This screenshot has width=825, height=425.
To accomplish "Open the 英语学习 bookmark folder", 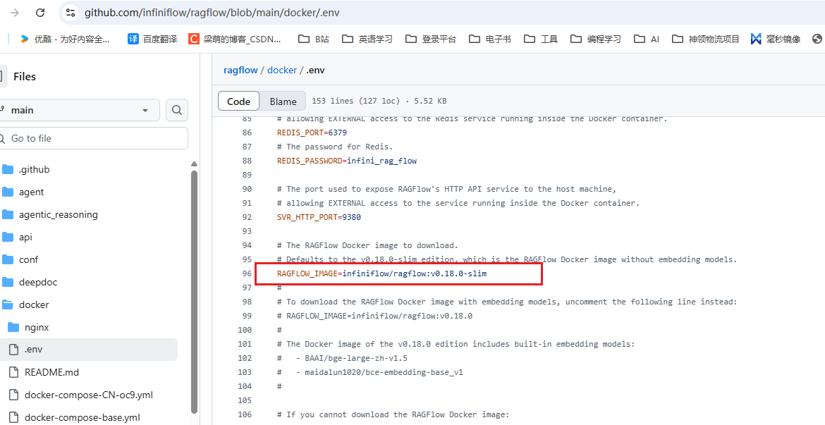I will point(367,39).
